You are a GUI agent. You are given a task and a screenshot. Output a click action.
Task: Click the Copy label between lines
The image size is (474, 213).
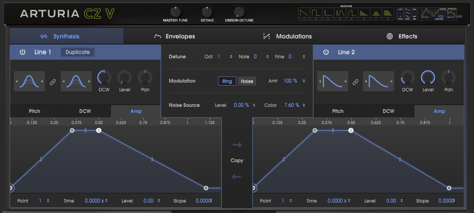(237, 160)
